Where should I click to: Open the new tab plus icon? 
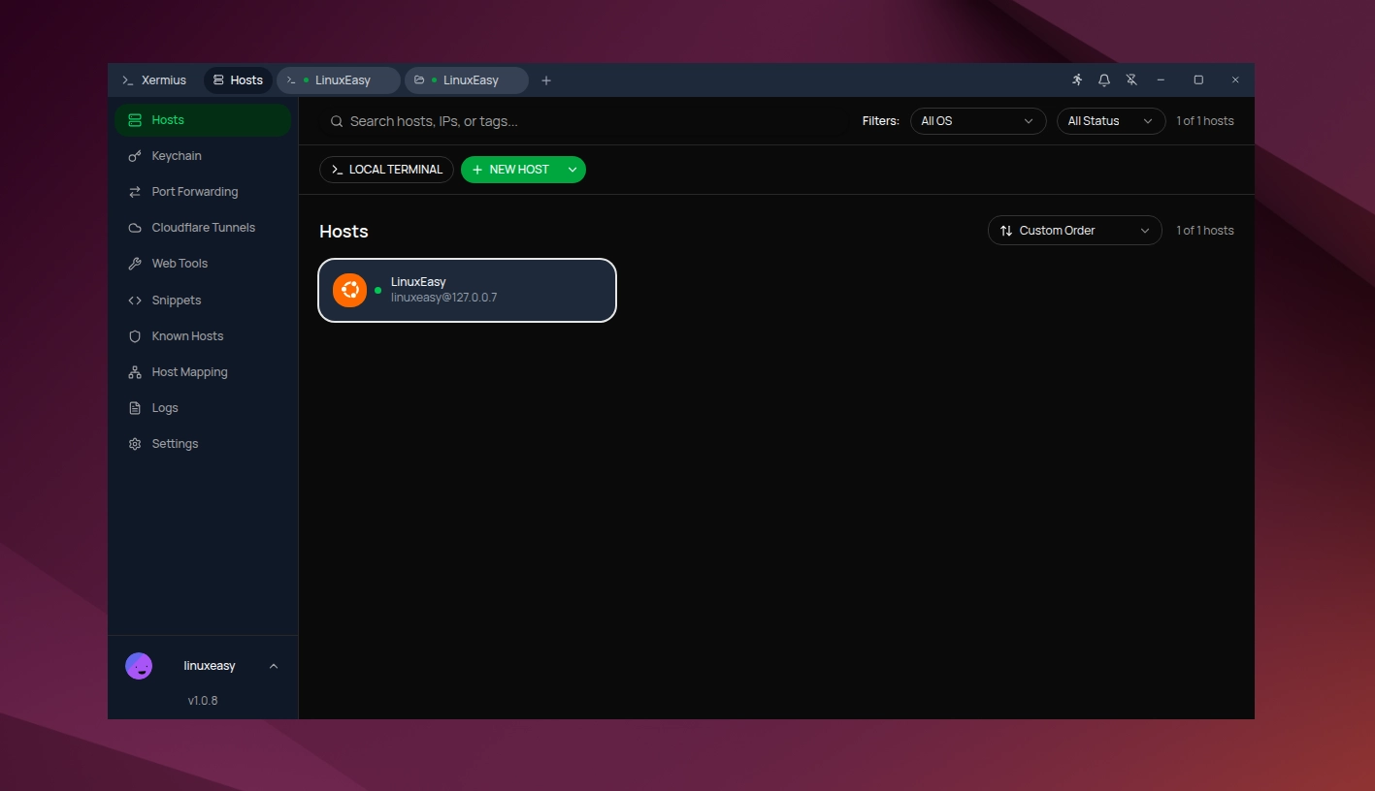click(545, 80)
